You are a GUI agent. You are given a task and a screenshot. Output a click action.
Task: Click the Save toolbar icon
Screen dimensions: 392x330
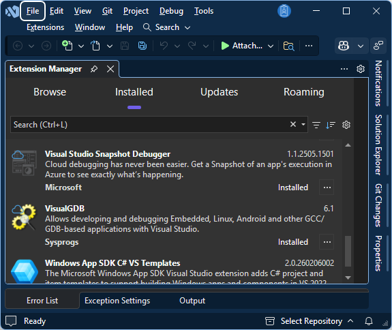click(125, 46)
